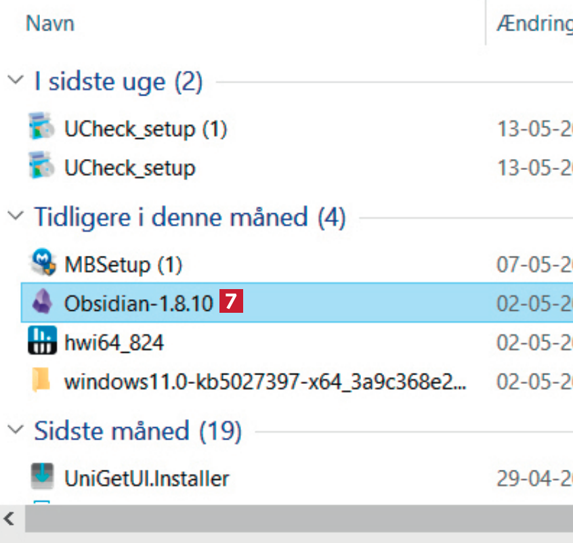Collapse the "Tidligere i denne måned" group

15,217
